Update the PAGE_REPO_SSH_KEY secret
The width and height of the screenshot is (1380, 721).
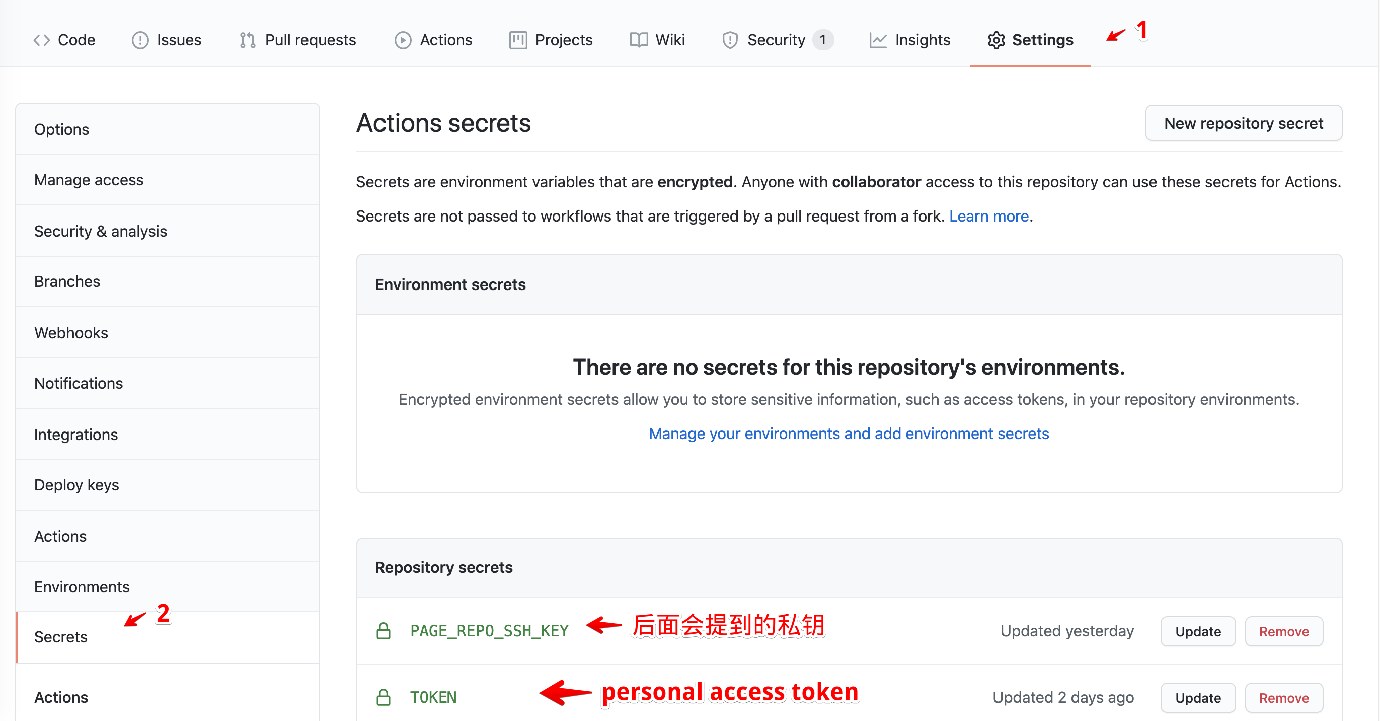(1197, 631)
